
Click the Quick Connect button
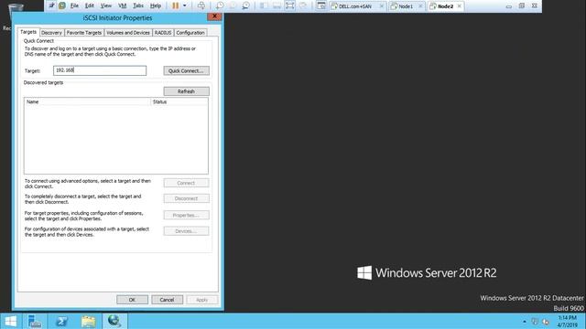[x=186, y=71]
